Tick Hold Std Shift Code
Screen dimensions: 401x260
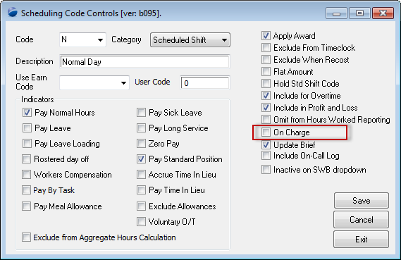[x=266, y=84]
